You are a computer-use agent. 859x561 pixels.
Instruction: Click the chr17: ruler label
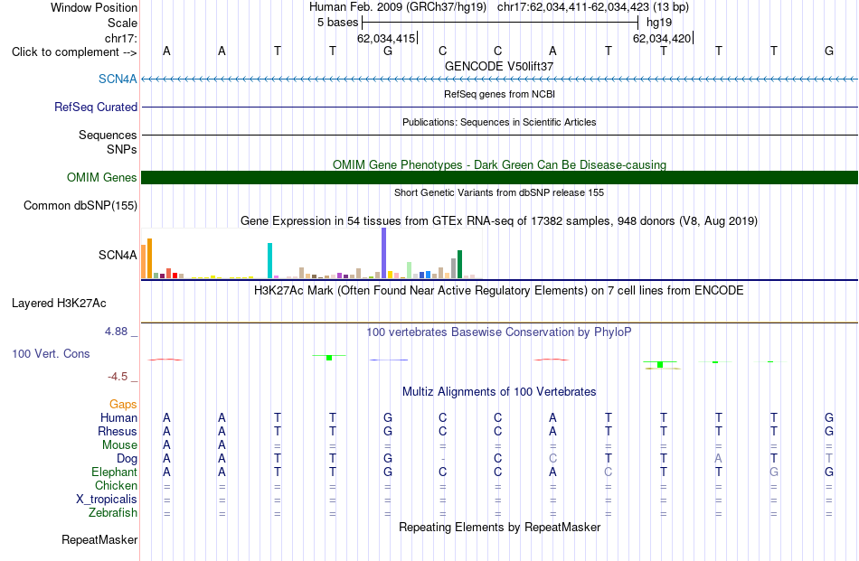[120, 38]
